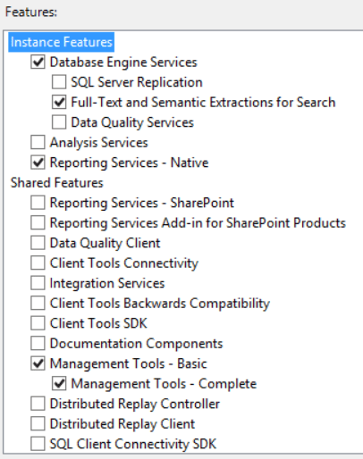Click 'Client Tools Backwards Compatibility' label

click(x=160, y=304)
